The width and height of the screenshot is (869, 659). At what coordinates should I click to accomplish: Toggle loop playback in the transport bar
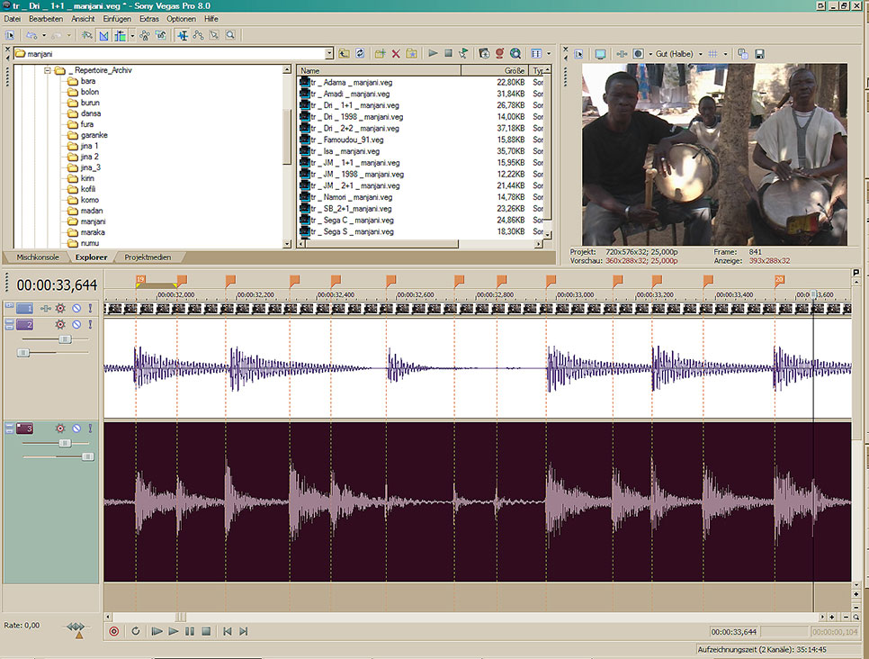pos(136,631)
